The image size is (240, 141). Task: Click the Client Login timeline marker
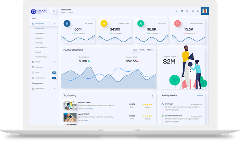point(162,104)
